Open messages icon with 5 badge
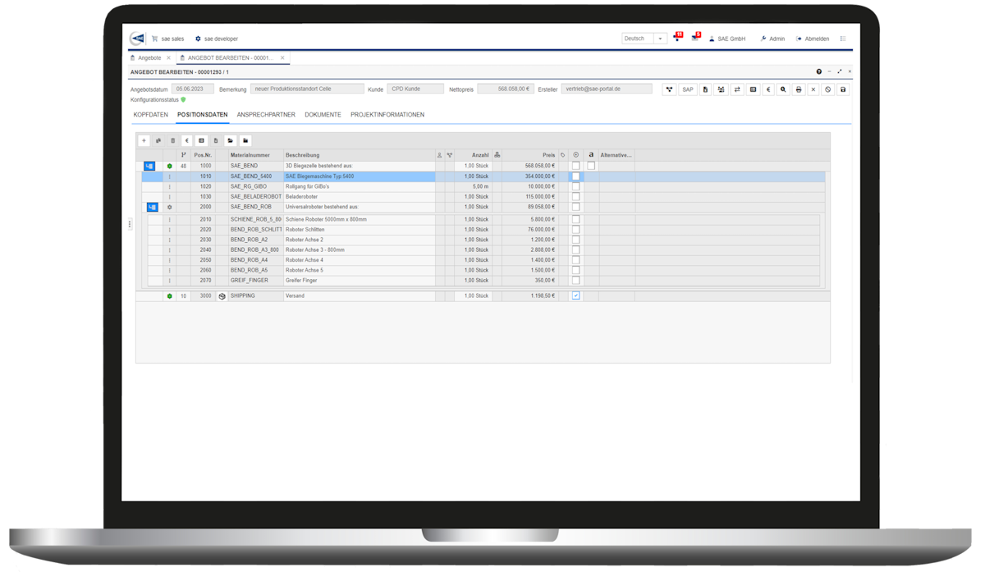The height and width of the screenshot is (572, 985). pos(695,38)
